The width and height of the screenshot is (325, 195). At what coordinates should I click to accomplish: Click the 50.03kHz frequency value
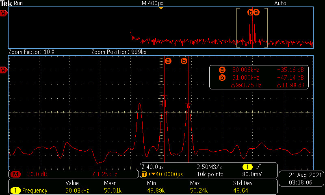77,191
